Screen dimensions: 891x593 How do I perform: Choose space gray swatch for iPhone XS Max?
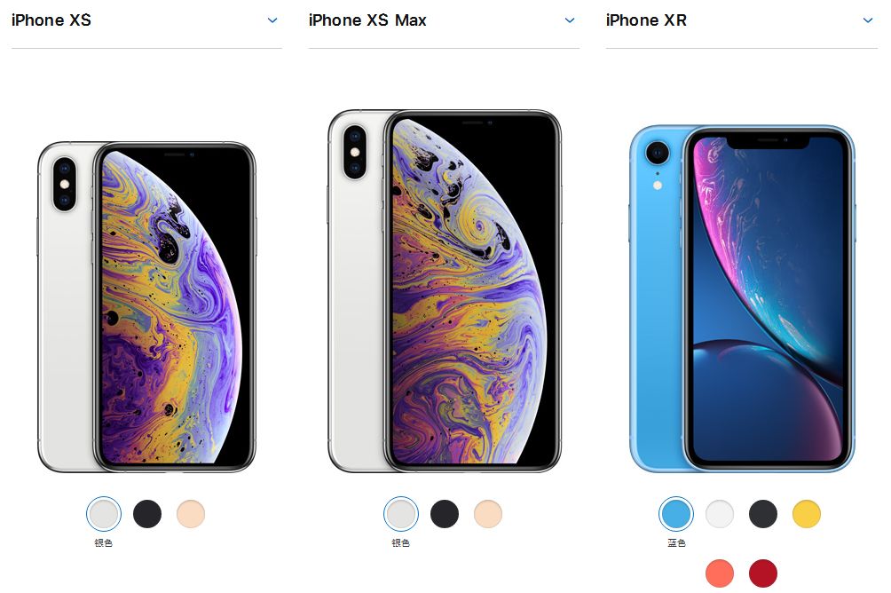[x=445, y=514]
